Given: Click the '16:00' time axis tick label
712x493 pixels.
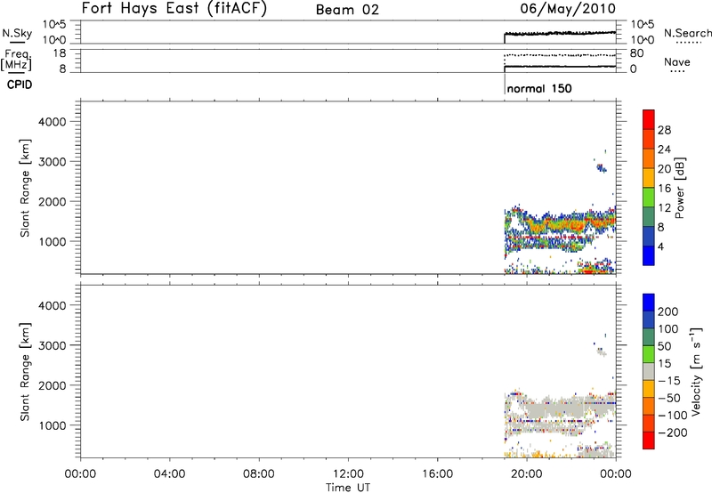Looking at the screenshot, I should tap(437, 474).
